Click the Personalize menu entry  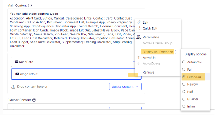pyautogui.click(x=151, y=37)
